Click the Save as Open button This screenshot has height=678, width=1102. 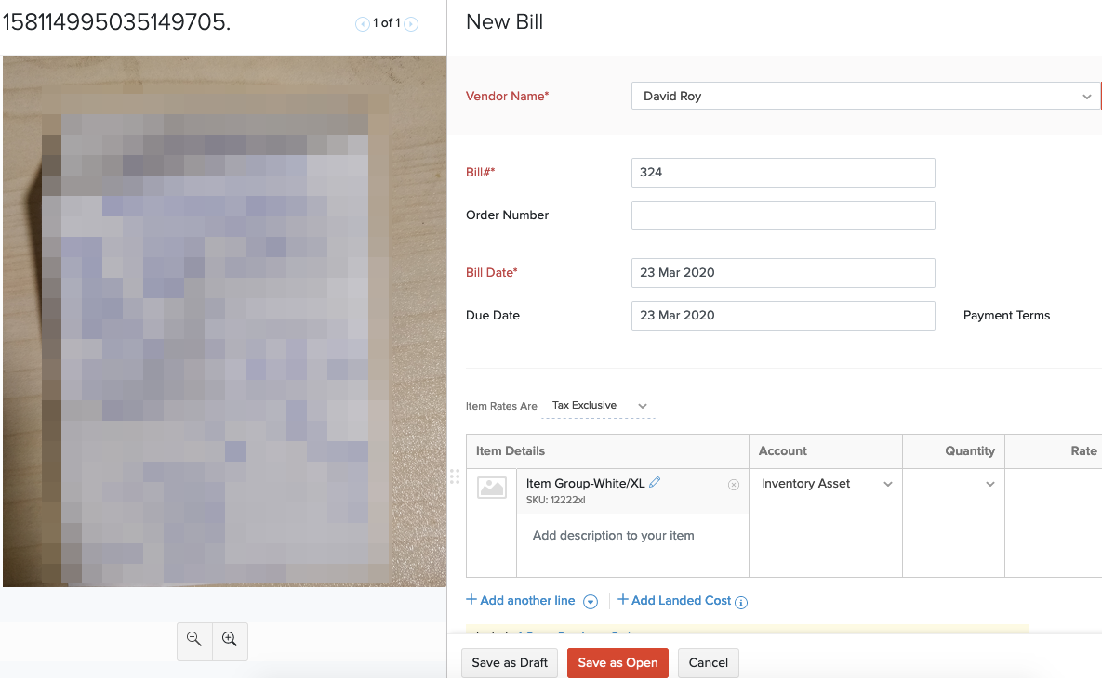tap(617, 662)
